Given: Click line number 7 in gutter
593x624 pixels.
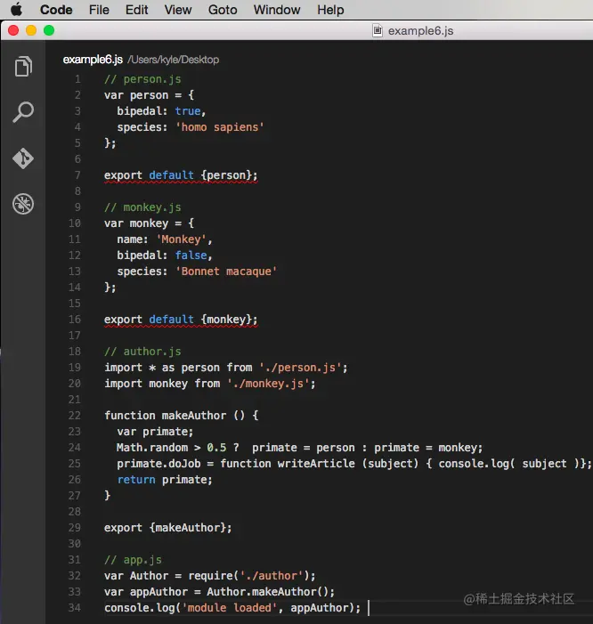Looking at the screenshot, I should point(77,175).
